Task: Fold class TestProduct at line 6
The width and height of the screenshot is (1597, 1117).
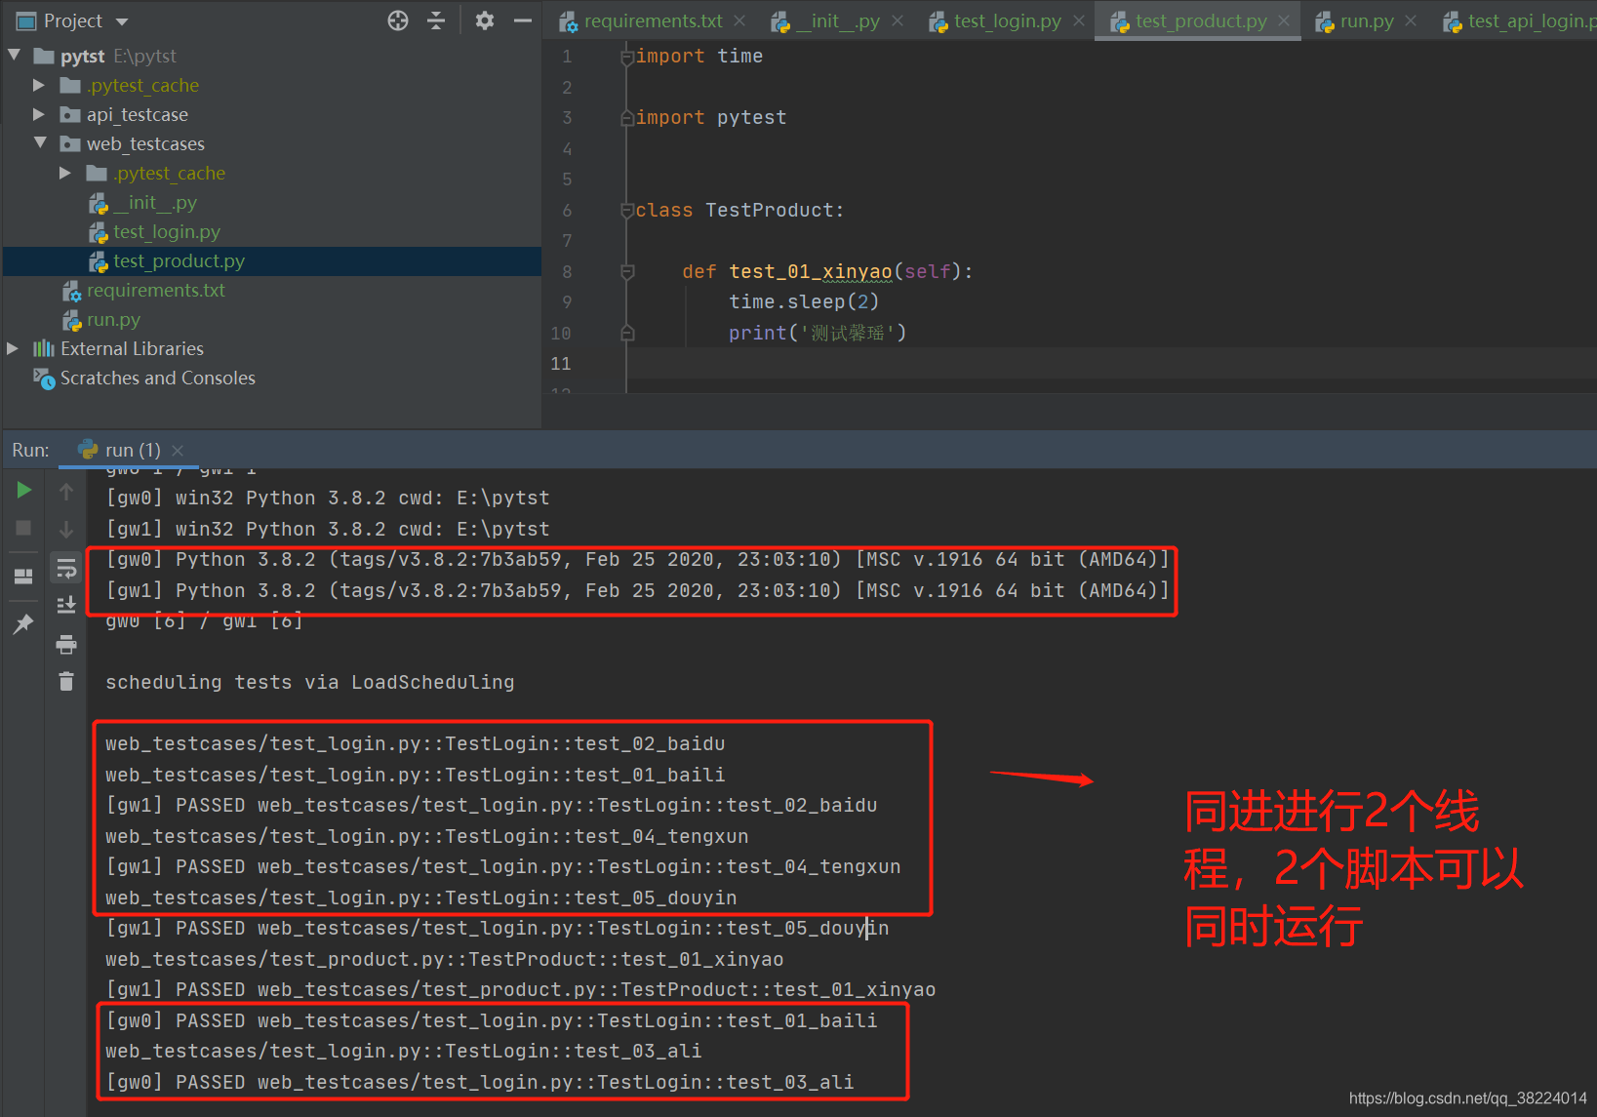Action: (627, 210)
